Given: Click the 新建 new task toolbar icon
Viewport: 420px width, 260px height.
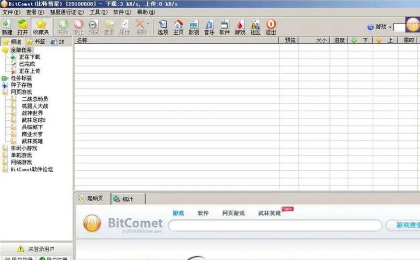Looking at the screenshot, I should pyautogui.click(x=7, y=27).
